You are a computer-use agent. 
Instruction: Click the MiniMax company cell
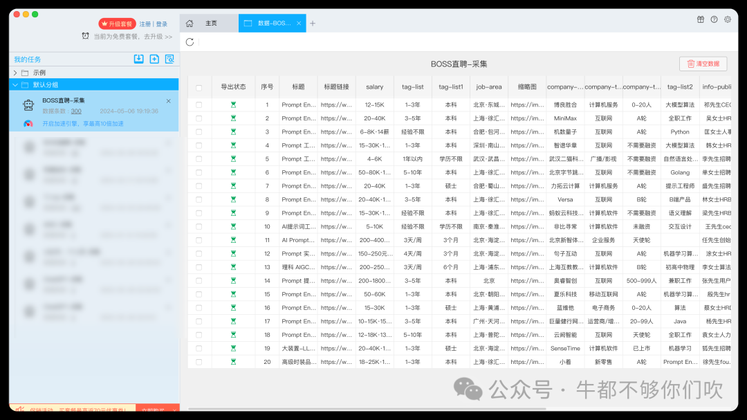(x=565, y=118)
